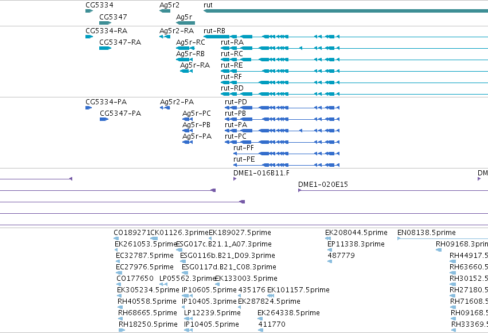Select the EK101157.5prime EST label

298,291
